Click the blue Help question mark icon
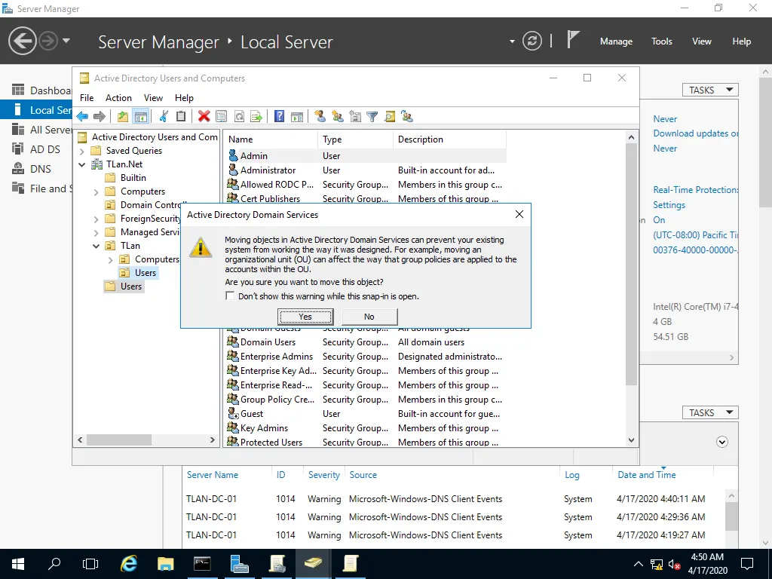Viewport: 772px width, 579px height. 279,117
